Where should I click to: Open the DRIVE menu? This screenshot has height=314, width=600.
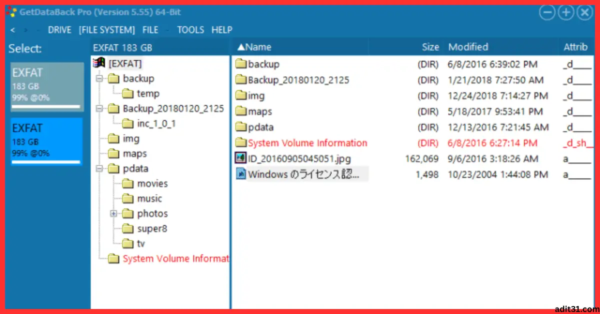pyautogui.click(x=59, y=30)
